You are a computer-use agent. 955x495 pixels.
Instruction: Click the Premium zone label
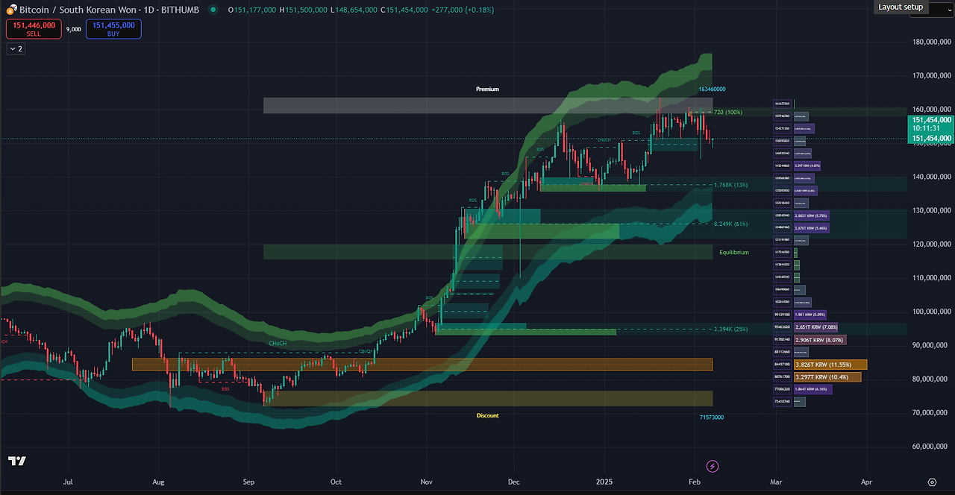(x=487, y=89)
